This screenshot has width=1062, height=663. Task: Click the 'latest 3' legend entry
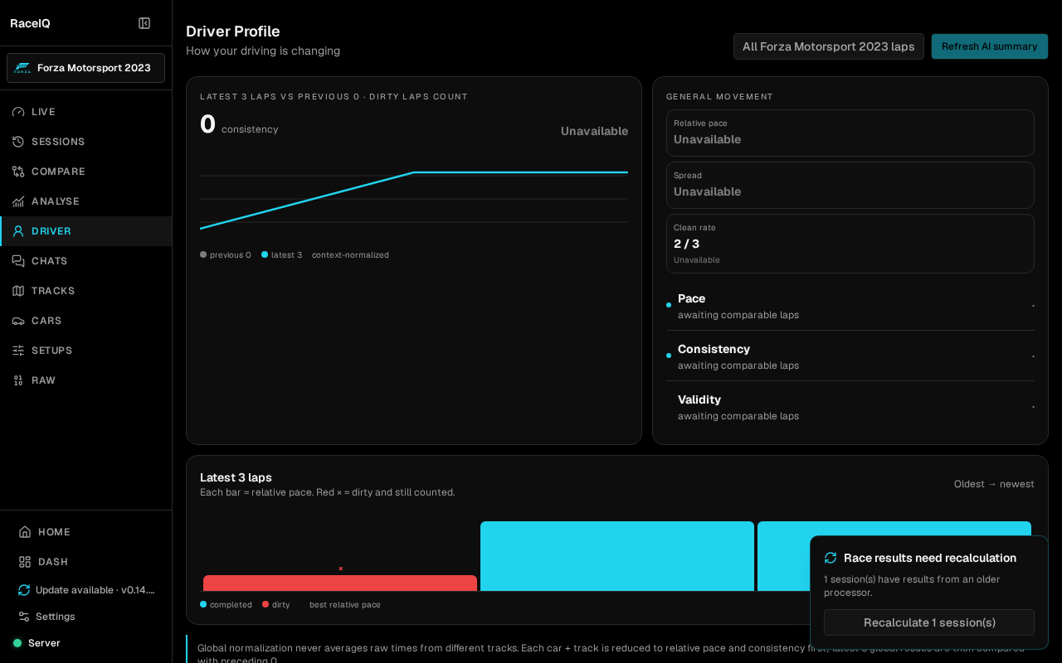pyautogui.click(x=282, y=255)
